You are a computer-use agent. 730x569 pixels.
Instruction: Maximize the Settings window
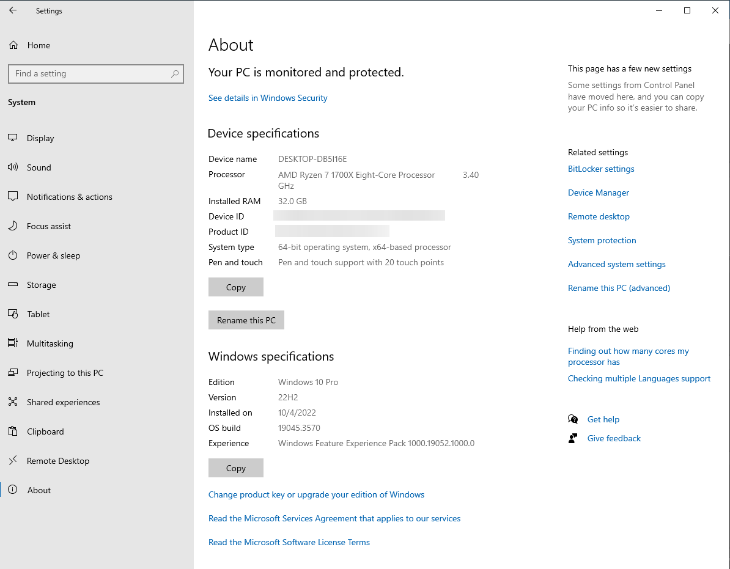click(x=687, y=10)
